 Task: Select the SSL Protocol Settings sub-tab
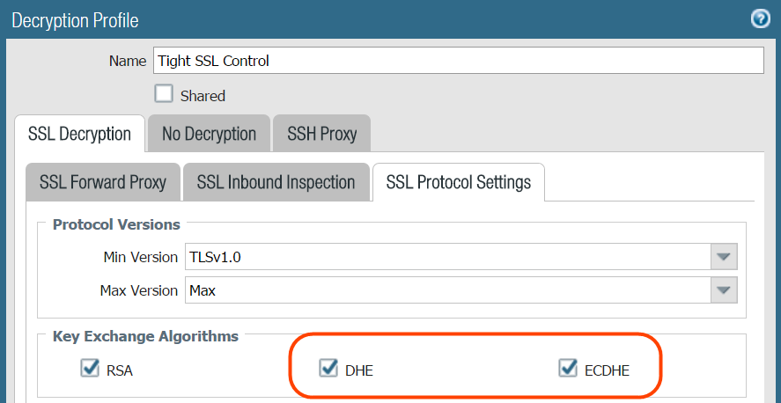click(458, 183)
